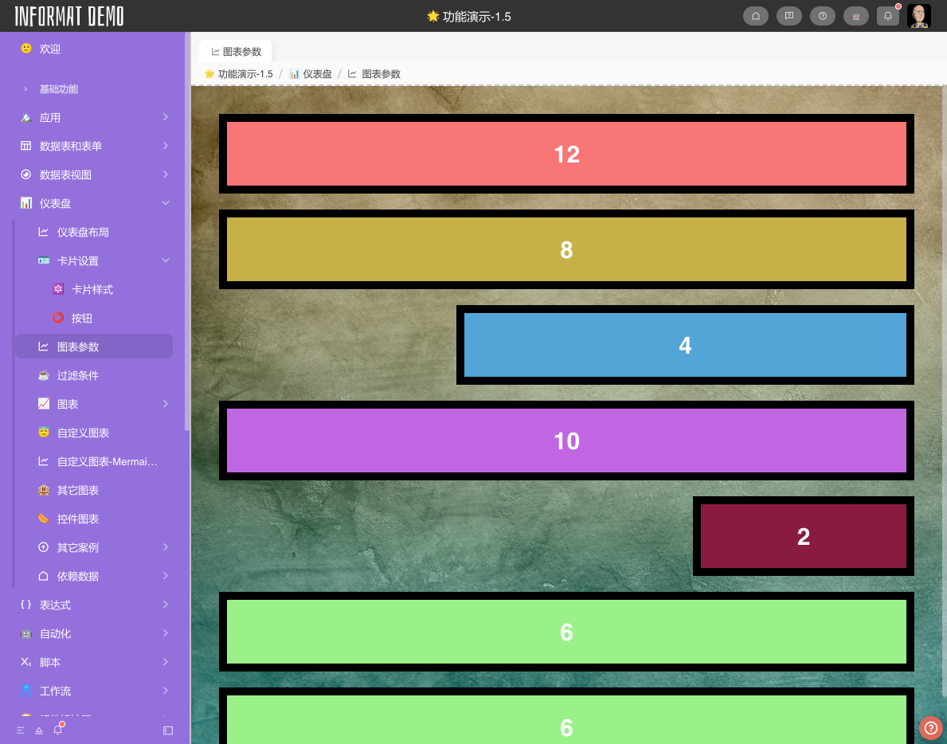The width and height of the screenshot is (947, 744).
Task: Toggle sidebar panel layout icon at bottom
Action: pos(168,730)
